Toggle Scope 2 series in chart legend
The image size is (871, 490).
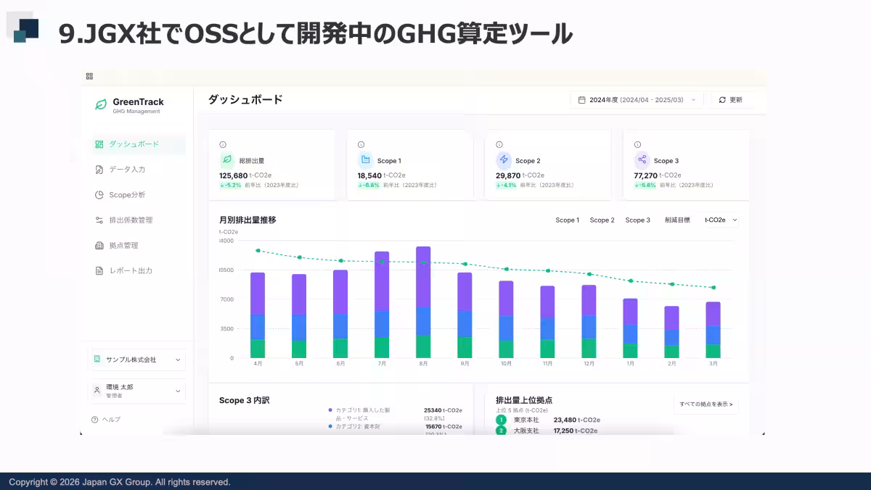pyautogui.click(x=602, y=220)
